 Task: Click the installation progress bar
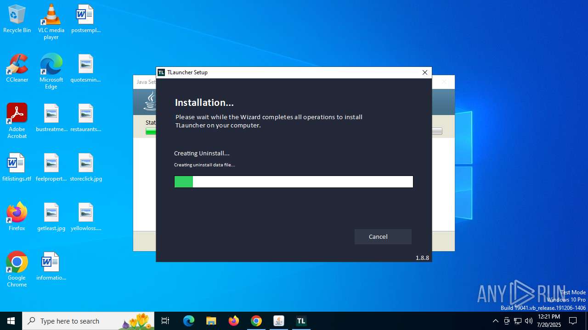[x=294, y=181]
